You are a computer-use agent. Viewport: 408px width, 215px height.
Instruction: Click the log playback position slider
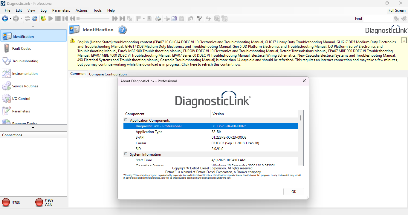[x=93, y=18]
